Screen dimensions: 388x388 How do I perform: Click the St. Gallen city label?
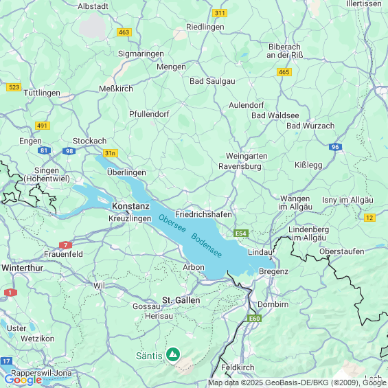tap(181, 300)
